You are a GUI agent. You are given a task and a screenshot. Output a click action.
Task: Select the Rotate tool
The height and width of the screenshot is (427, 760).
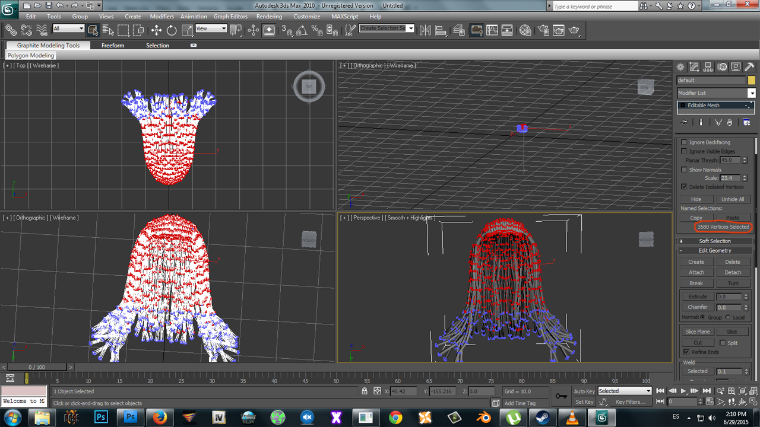(172, 30)
